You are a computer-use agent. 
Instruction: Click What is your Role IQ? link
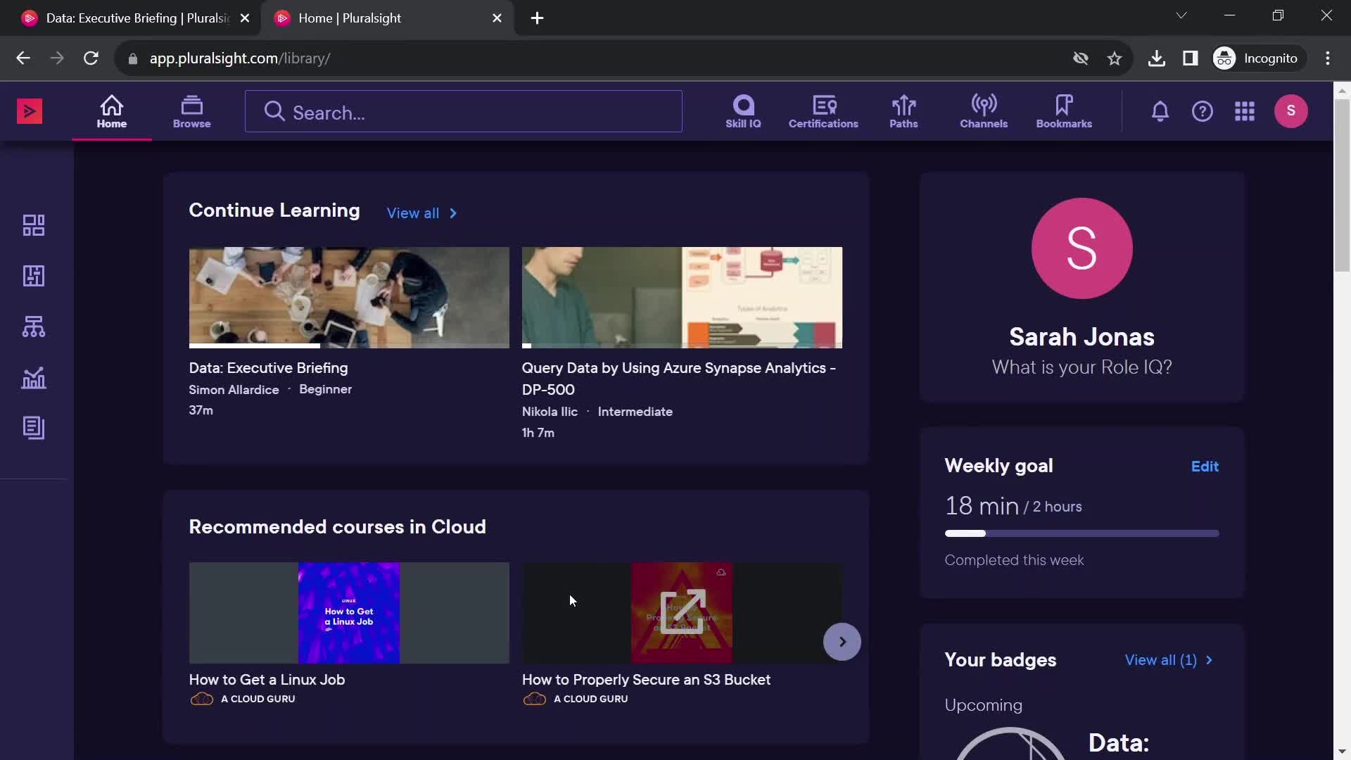(1082, 367)
